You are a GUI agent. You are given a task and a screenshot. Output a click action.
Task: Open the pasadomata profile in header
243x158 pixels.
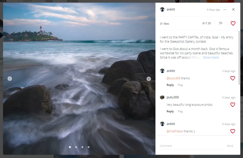191,1
